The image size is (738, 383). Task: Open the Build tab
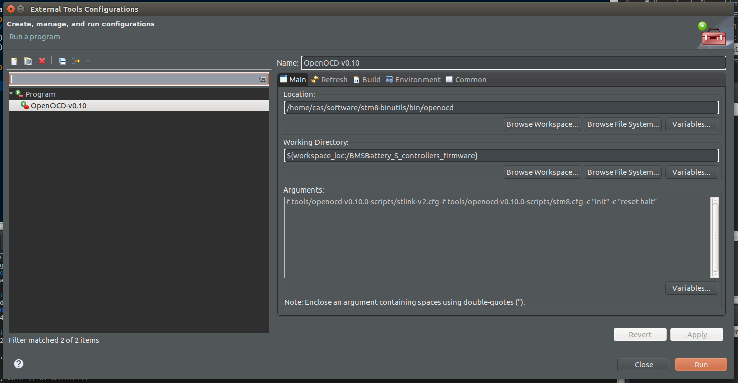(367, 79)
